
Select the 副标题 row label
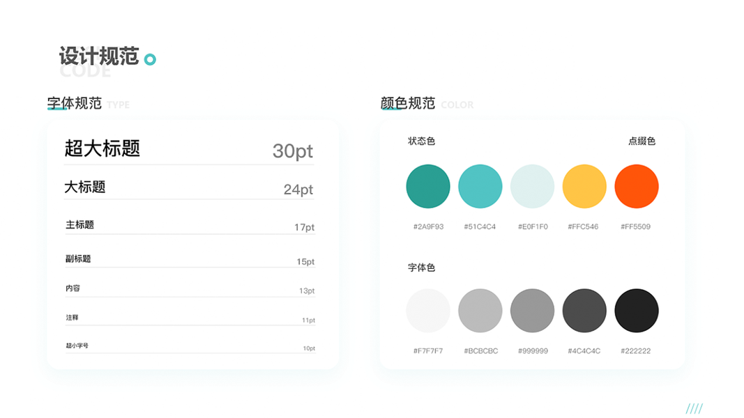coord(78,258)
